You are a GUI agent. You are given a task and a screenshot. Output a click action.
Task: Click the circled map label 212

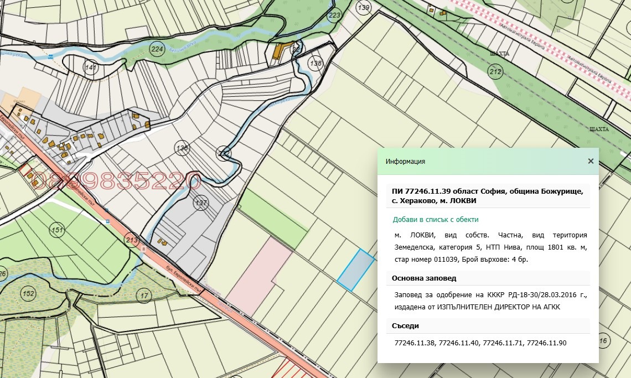click(x=495, y=72)
